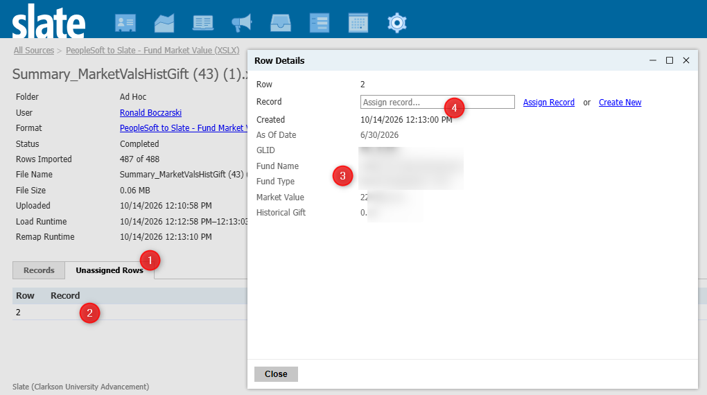Viewport: 707px width, 395px height.
Task: Go to All Sources breadcrumb
Action: click(x=34, y=51)
